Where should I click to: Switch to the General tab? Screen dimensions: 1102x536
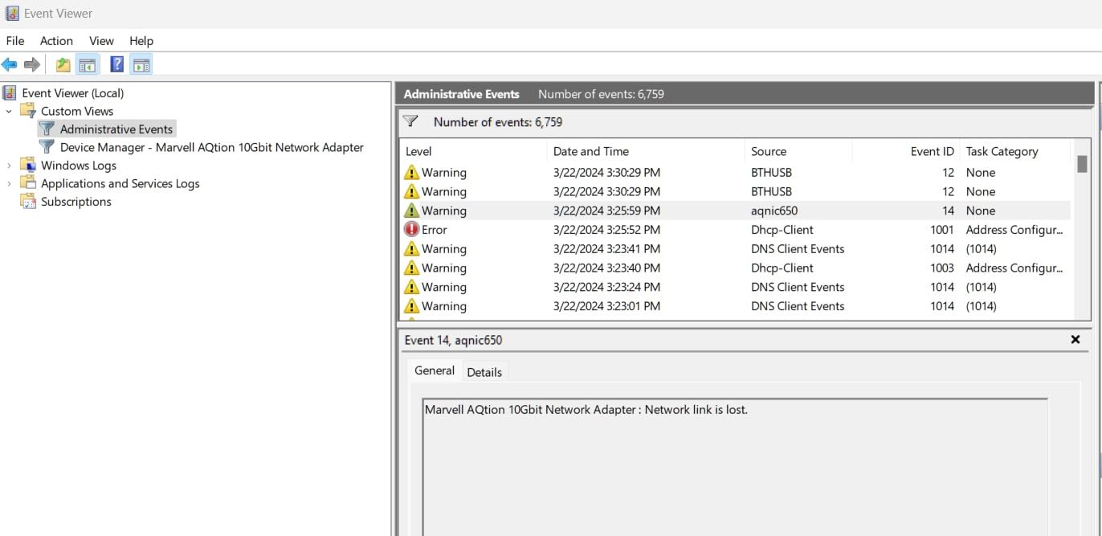click(x=435, y=370)
